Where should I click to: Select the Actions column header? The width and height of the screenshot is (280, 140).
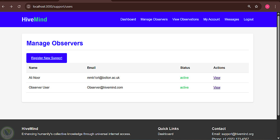pyautogui.click(x=219, y=68)
